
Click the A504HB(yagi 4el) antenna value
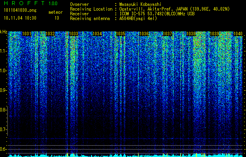point(138,18)
